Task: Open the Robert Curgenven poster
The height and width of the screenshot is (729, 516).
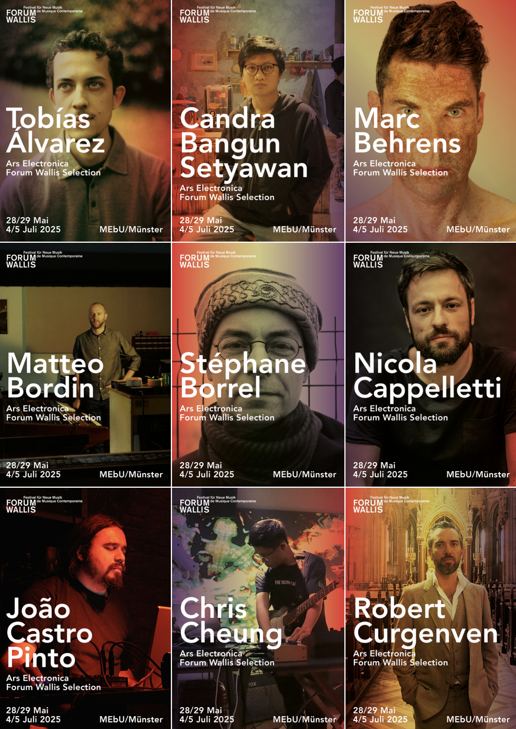Action: click(x=431, y=608)
